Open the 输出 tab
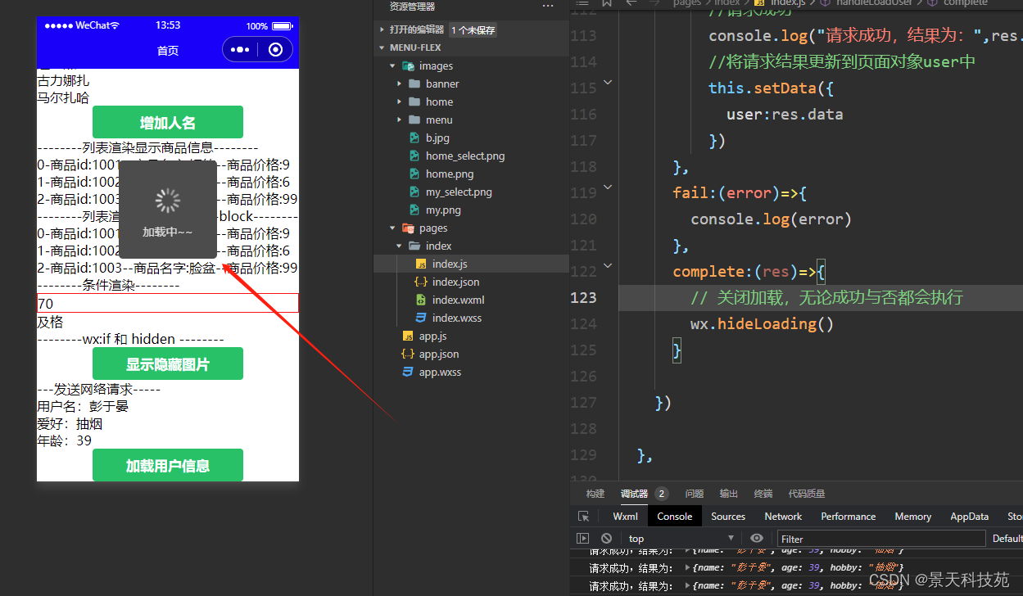Image resolution: width=1023 pixels, height=596 pixels. 729,494
